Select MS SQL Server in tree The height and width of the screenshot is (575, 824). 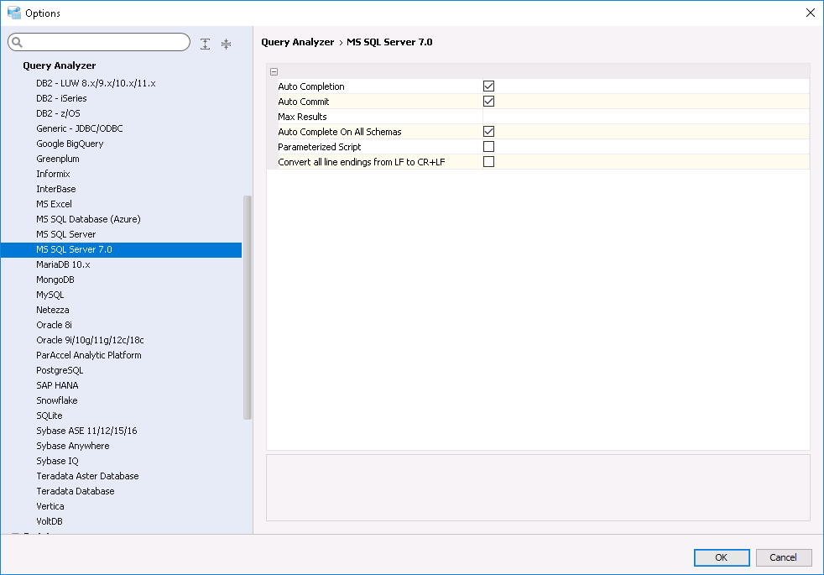pos(65,234)
